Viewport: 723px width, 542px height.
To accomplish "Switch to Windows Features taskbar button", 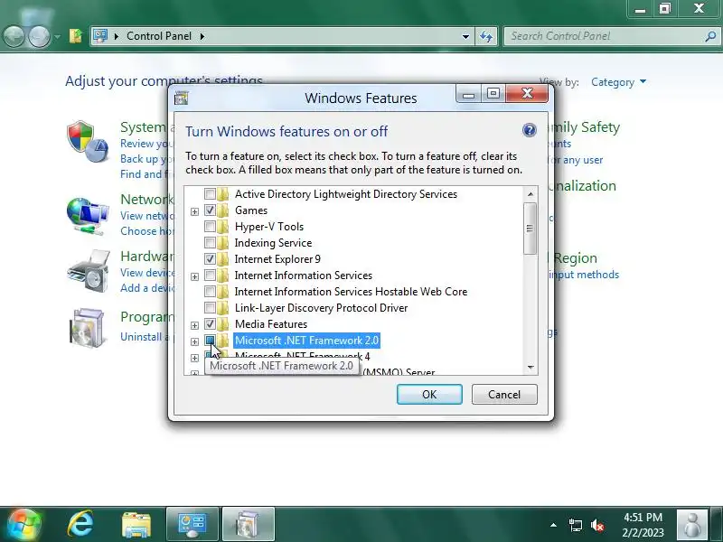I will [x=249, y=525].
